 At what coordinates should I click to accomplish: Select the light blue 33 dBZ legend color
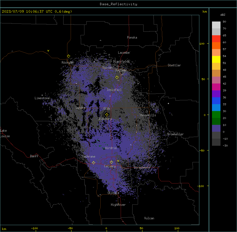[216, 108]
